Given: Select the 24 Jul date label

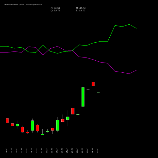Looking at the screenshot, I should coord(92,151).
